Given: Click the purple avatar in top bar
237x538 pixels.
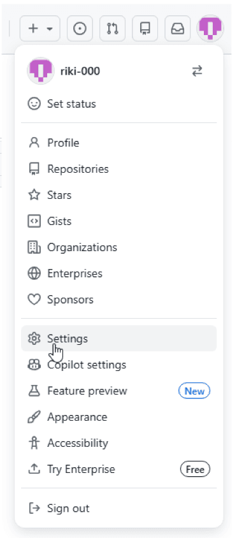Looking at the screenshot, I should [x=210, y=29].
